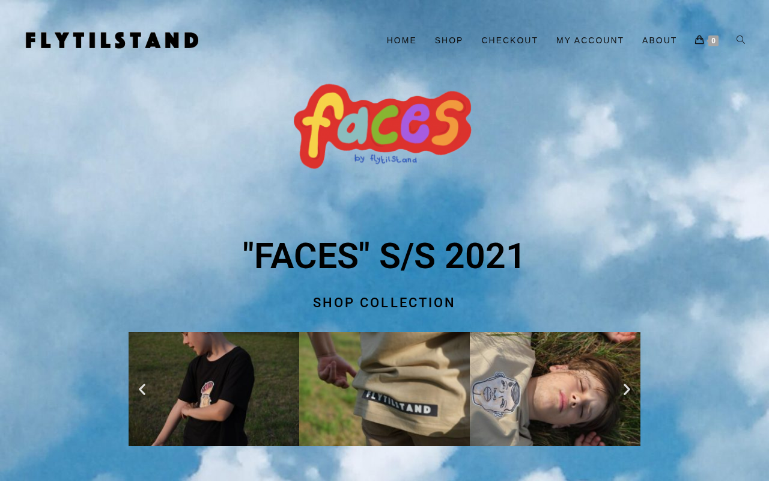This screenshot has width=769, height=481.
Task: Advance carousel with next arrow
Action: (627, 390)
